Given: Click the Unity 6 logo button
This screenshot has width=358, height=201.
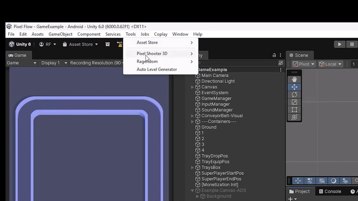Looking at the screenshot, I should click(20, 44).
